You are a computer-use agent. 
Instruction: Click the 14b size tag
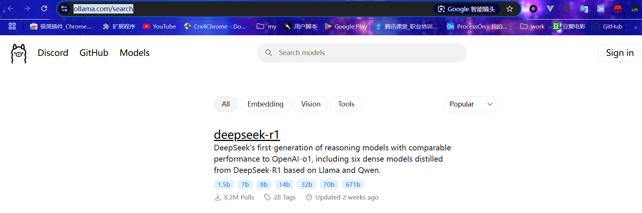(x=284, y=184)
